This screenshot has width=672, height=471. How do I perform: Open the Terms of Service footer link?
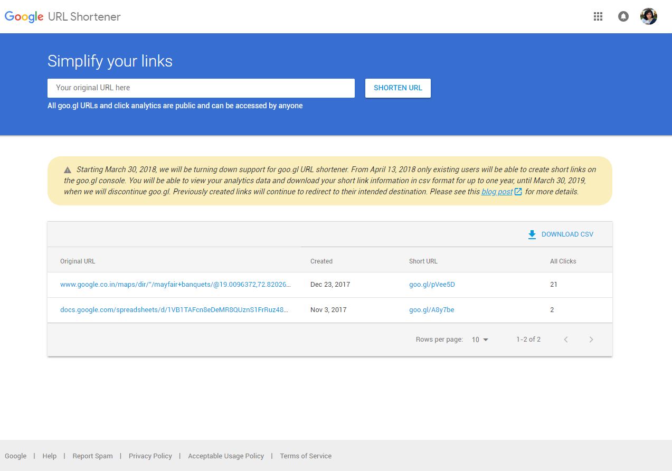(306, 456)
